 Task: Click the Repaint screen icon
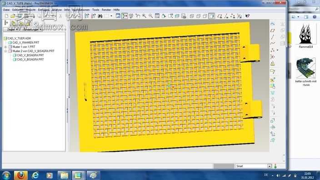[118, 16]
